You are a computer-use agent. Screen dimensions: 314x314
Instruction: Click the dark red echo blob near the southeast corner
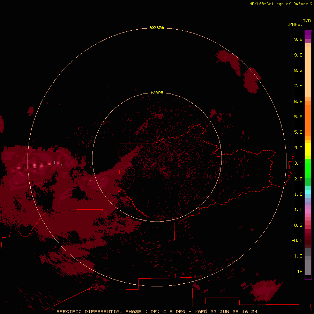coord(266,290)
